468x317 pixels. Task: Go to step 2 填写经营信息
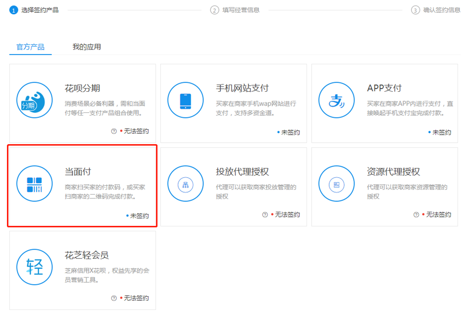click(236, 10)
